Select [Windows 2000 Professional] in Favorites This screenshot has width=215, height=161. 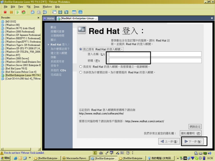click(x=20, y=32)
